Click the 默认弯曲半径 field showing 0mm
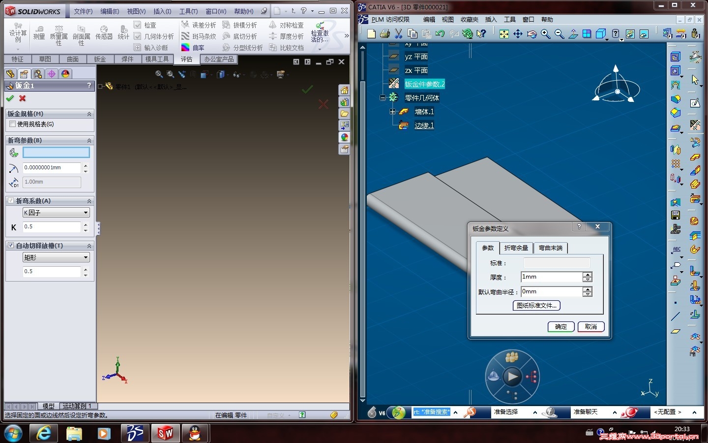This screenshot has width=708, height=443. click(x=552, y=292)
